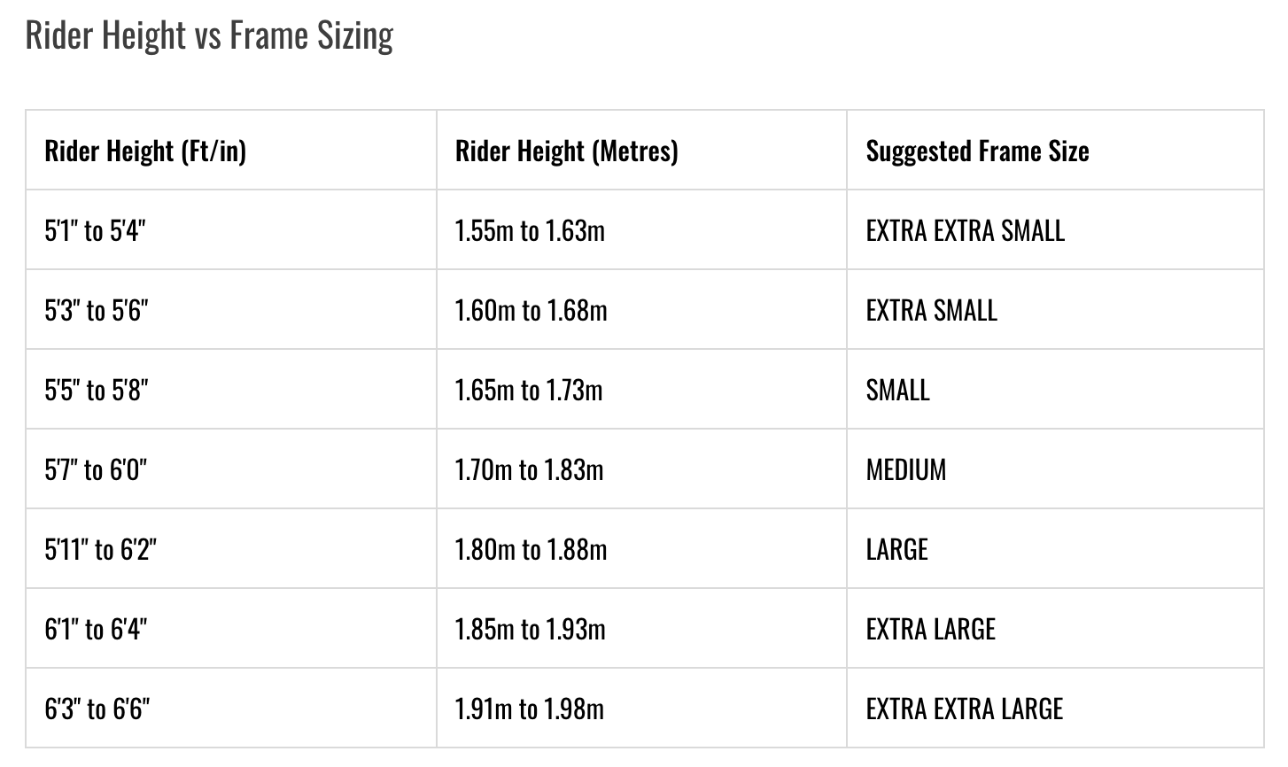
Task: Select the 'EXTRA EXTRA SMALL' frame size cell
Action: coord(965,230)
